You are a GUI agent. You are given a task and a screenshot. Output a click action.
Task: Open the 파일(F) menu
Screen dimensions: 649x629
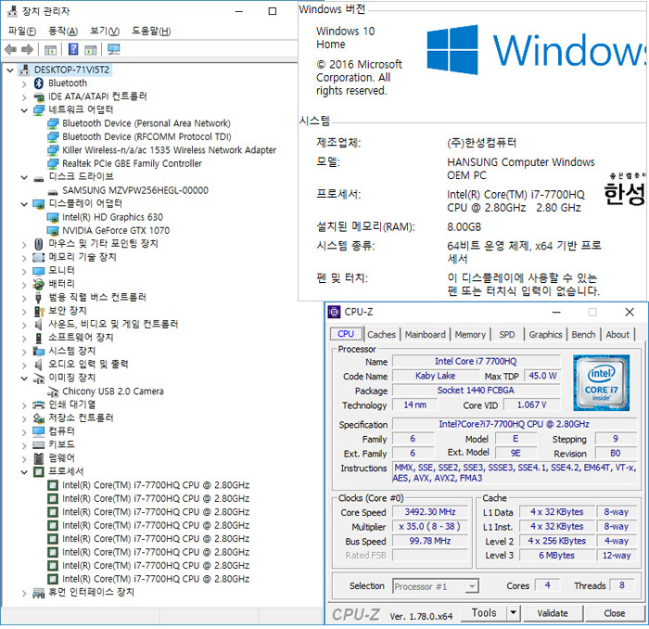(x=22, y=31)
